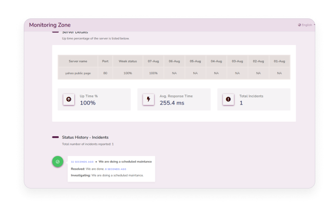Viewport: 325px width, 205px height.
Task: Open the English language dropdown
Action: [307, 25]
